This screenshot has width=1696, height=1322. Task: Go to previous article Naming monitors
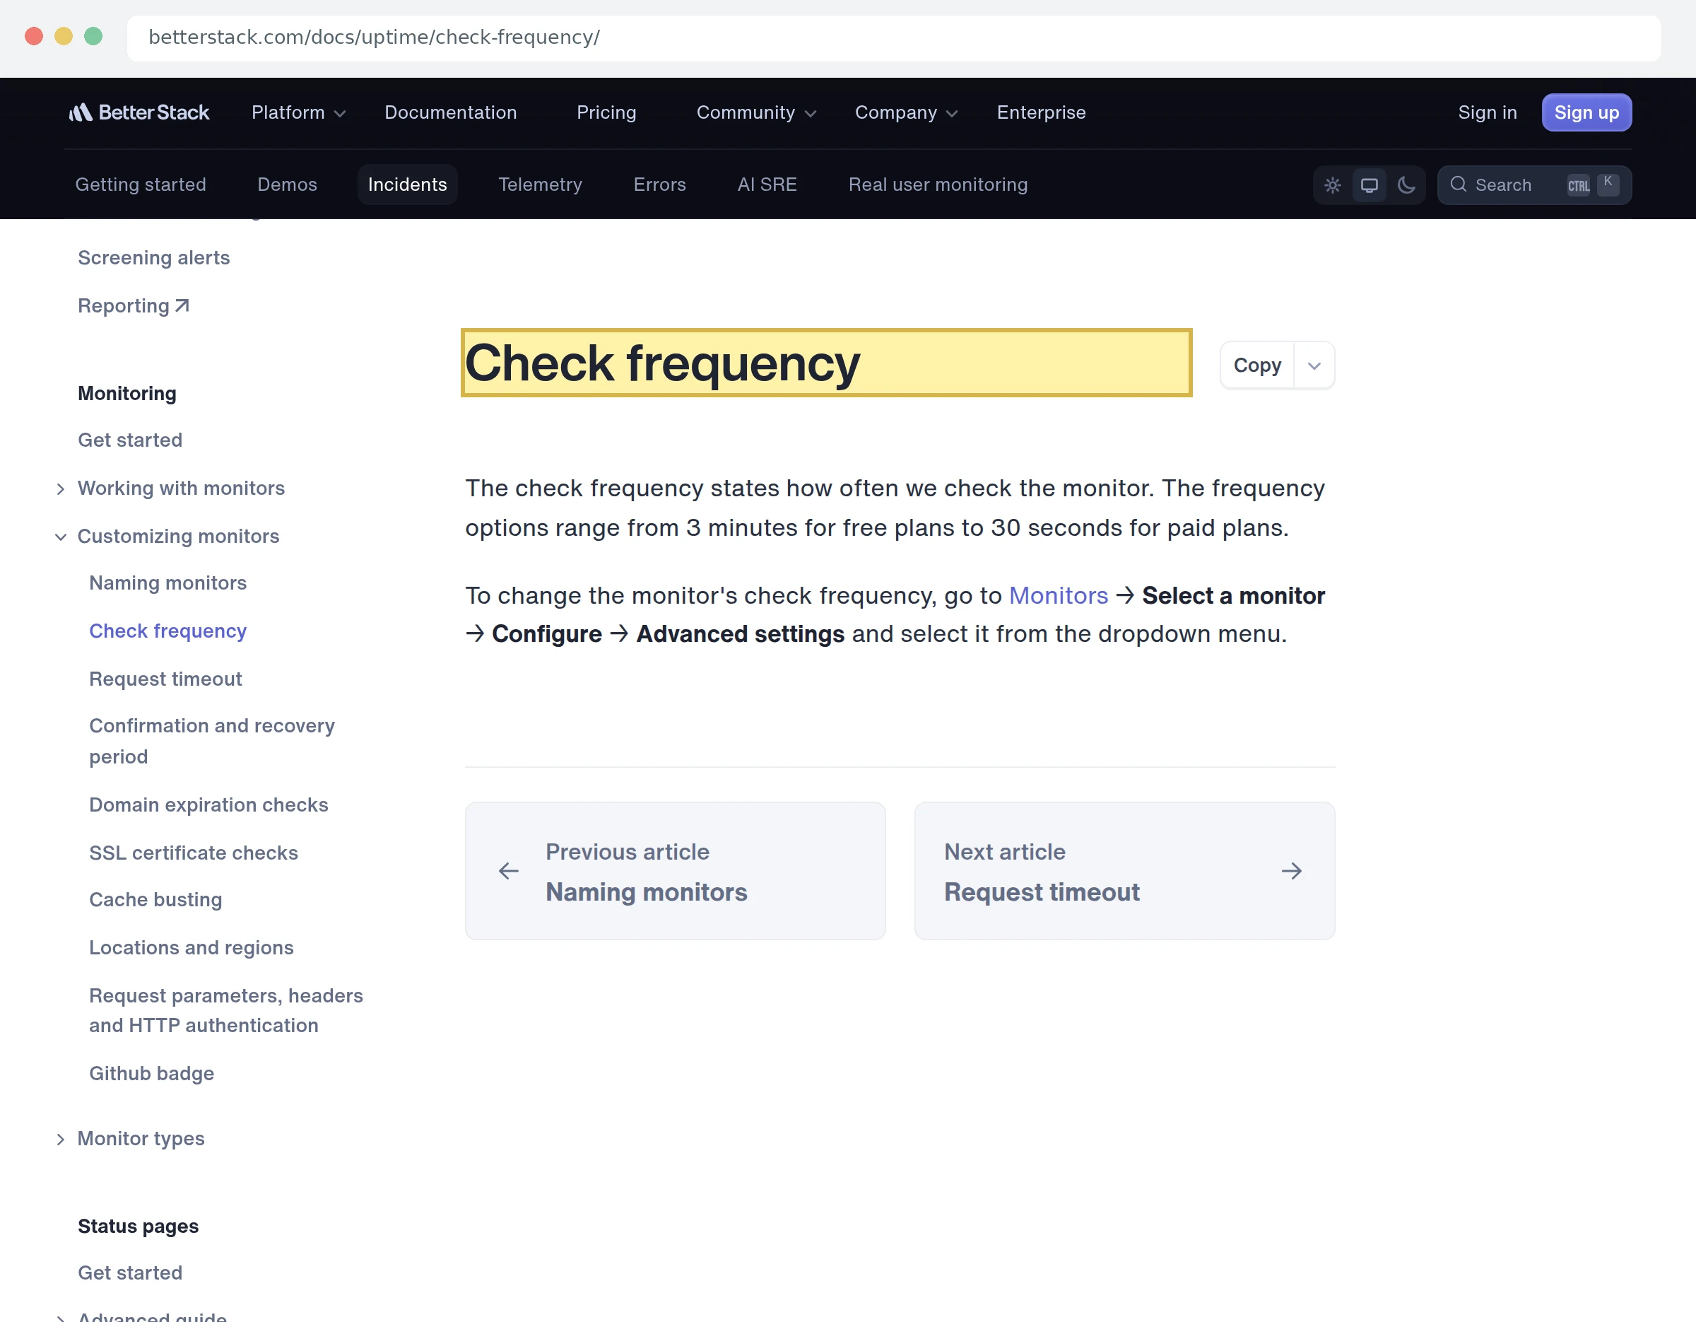pos(675,871)
